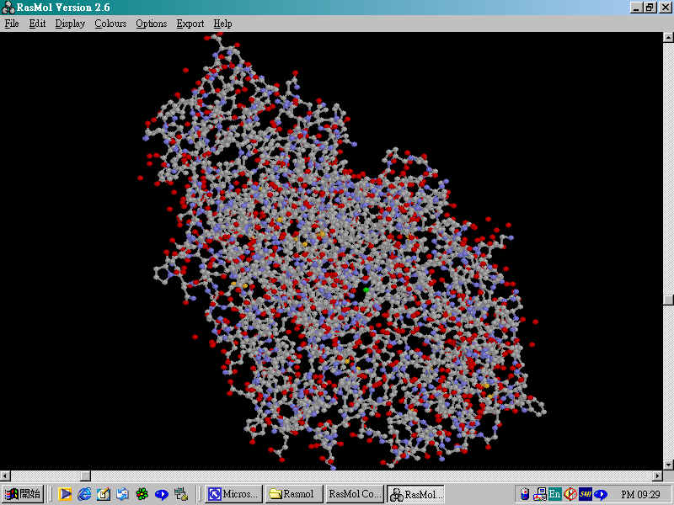Click the red crossed-circle tray icon
Screen dimensions: 674x505
pyautogui.click(x=570, y=494)
